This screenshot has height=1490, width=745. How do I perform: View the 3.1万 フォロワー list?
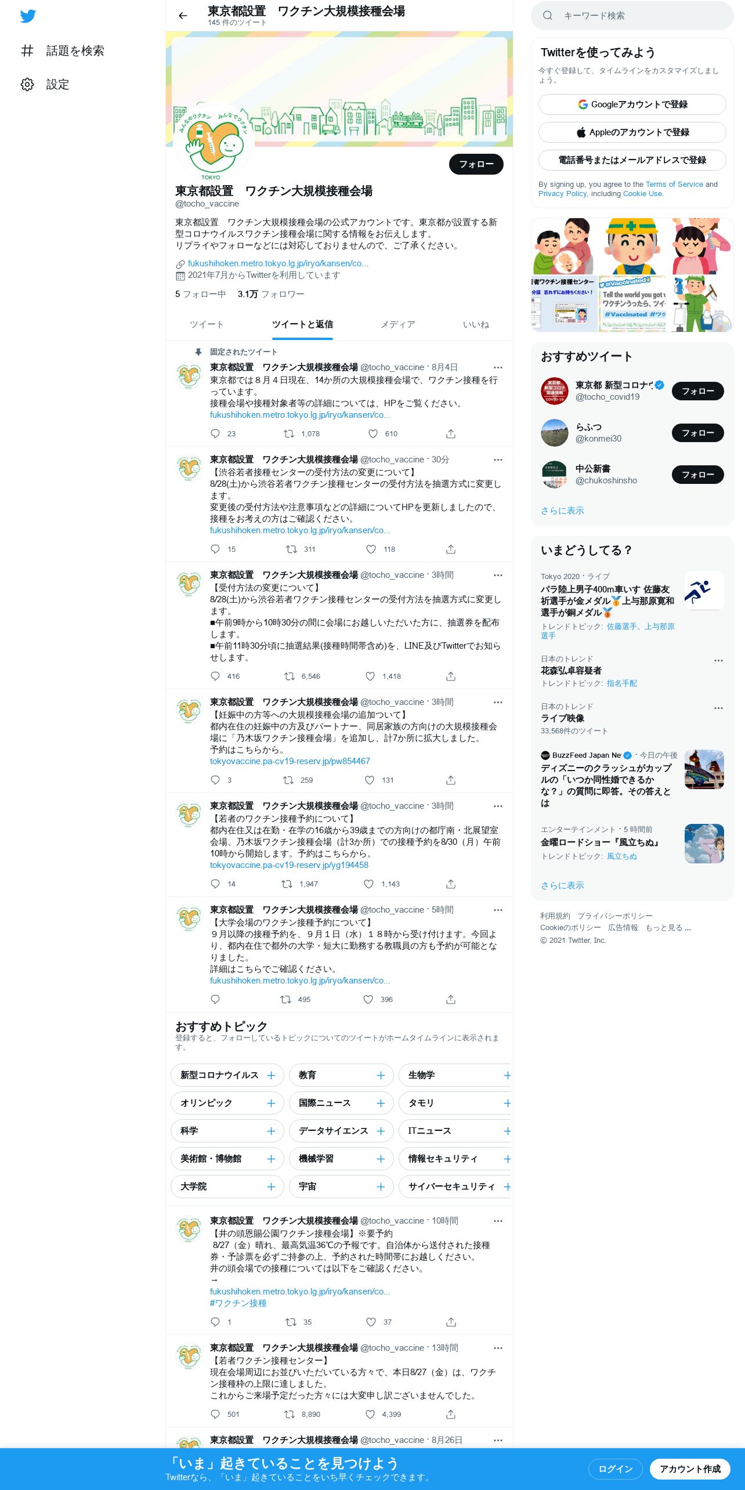tap(271, 294)
